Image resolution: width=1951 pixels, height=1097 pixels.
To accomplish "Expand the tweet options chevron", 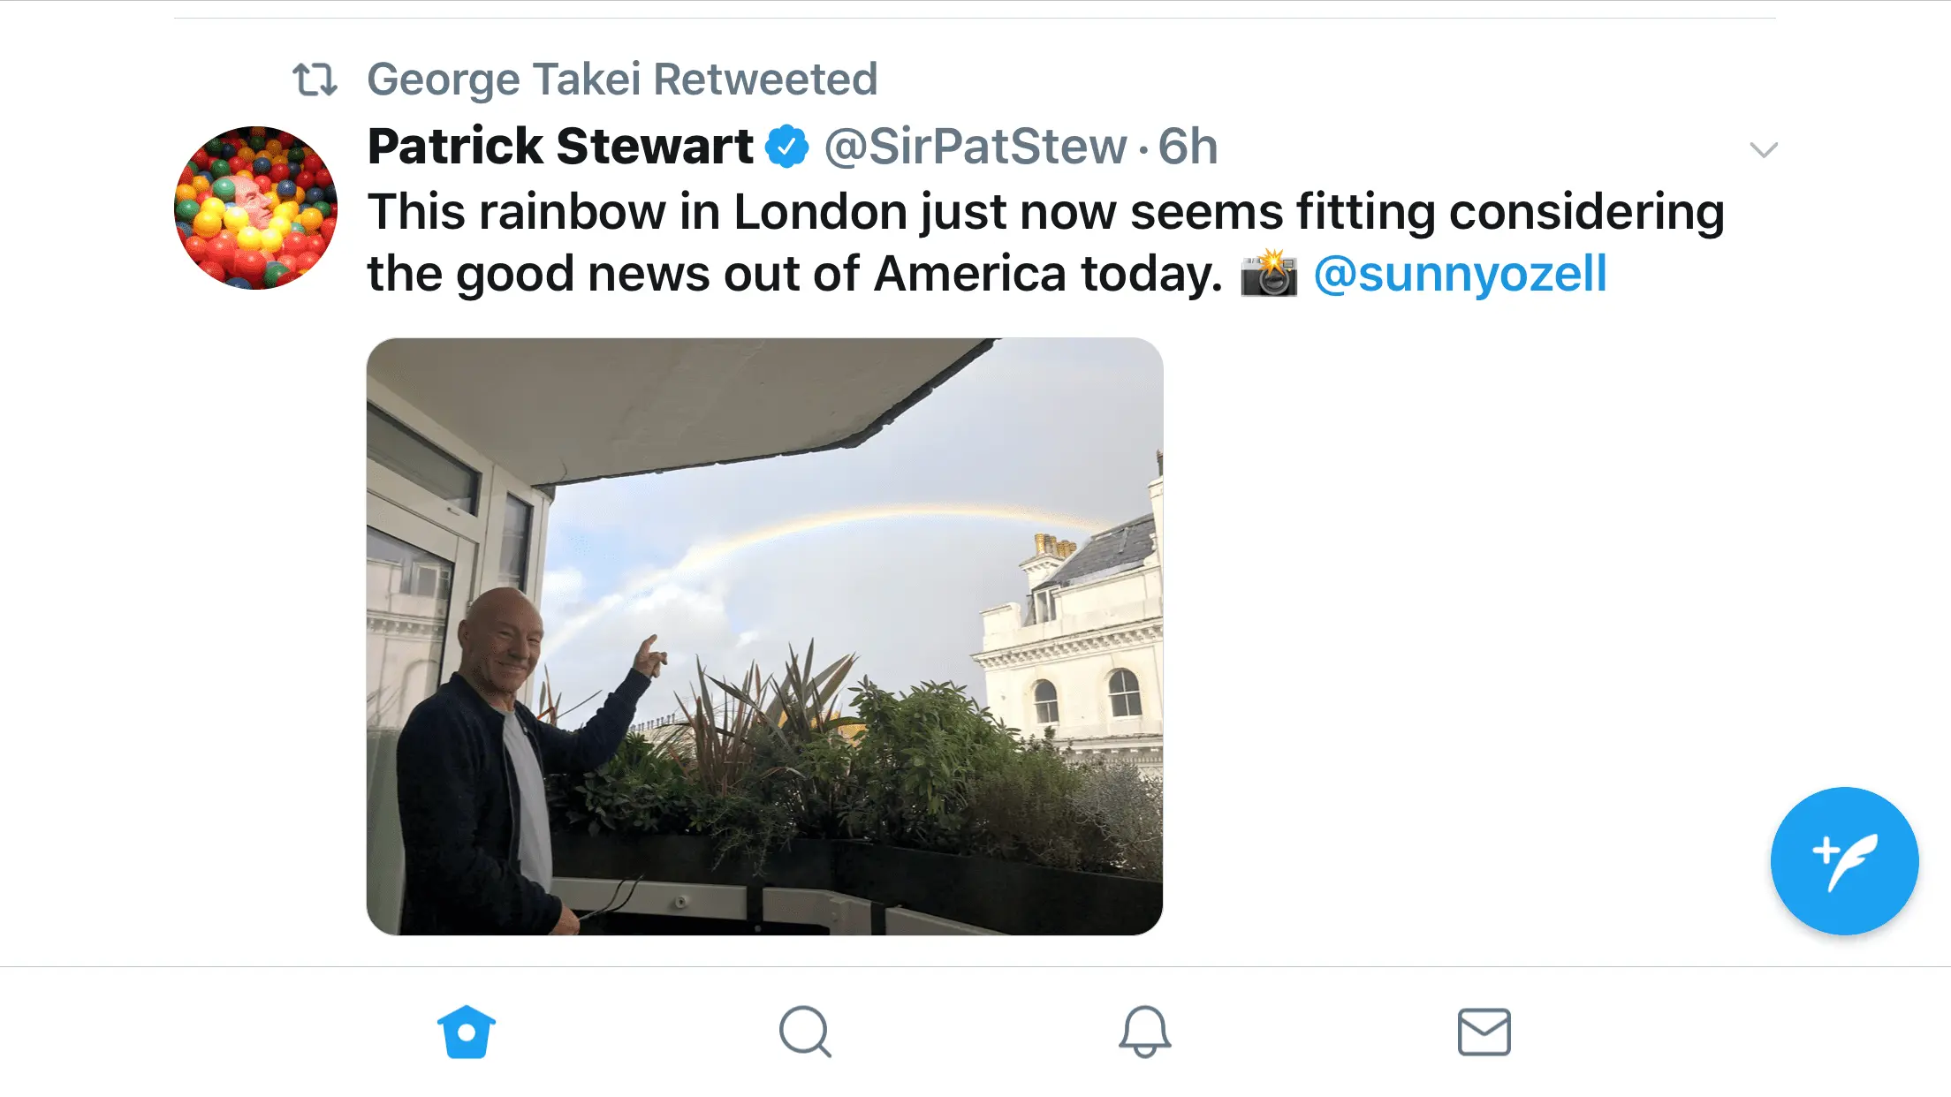I will click(1763, 150).
